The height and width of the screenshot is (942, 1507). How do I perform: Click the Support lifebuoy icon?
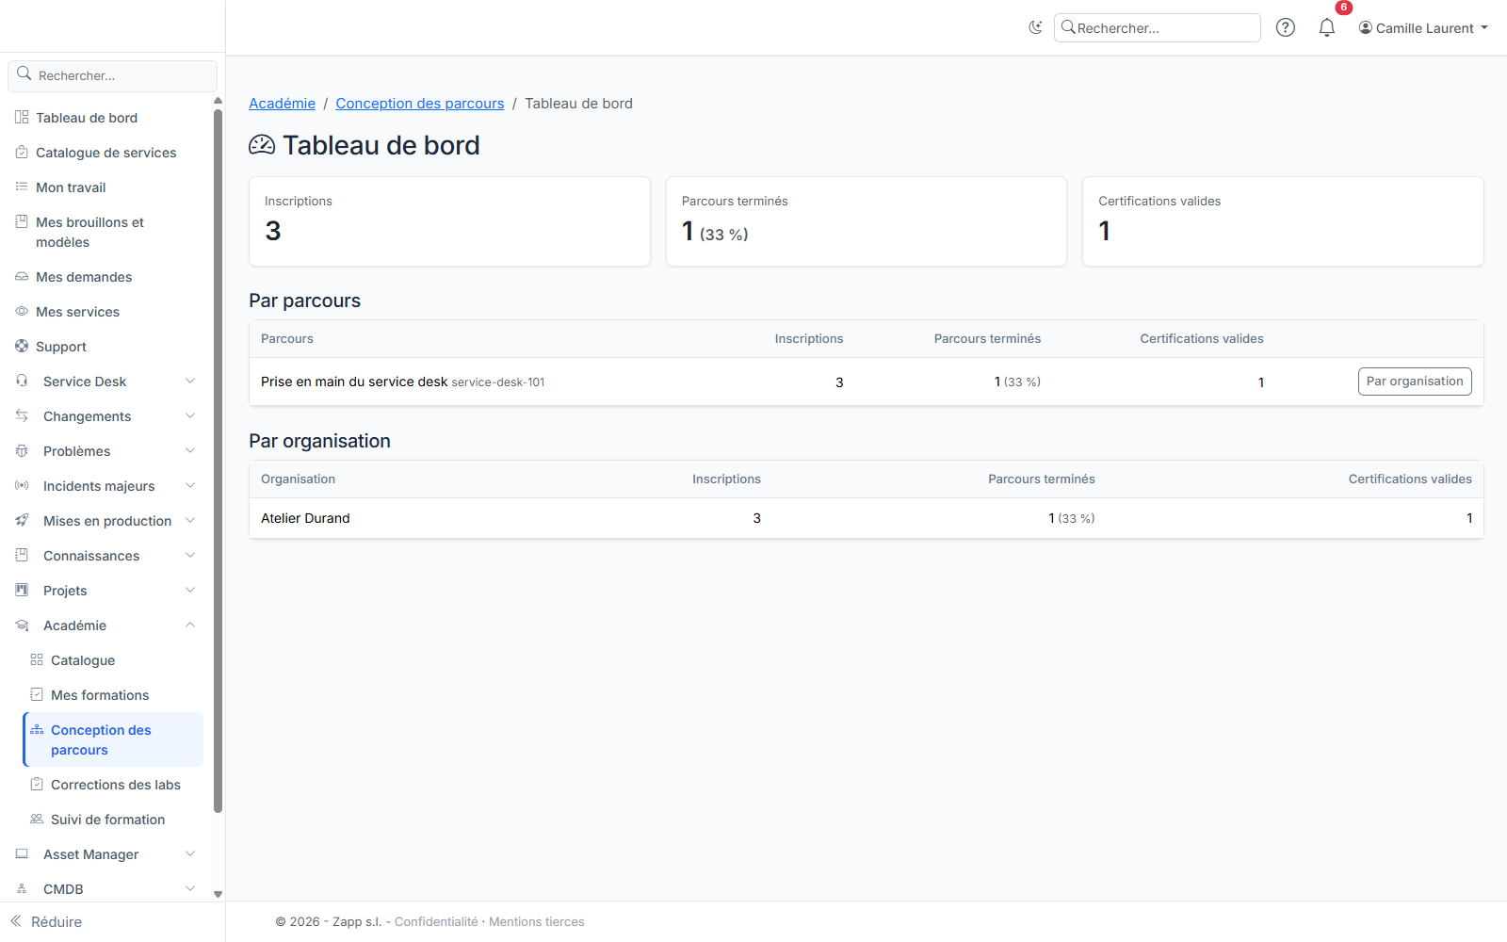point(22,346)
